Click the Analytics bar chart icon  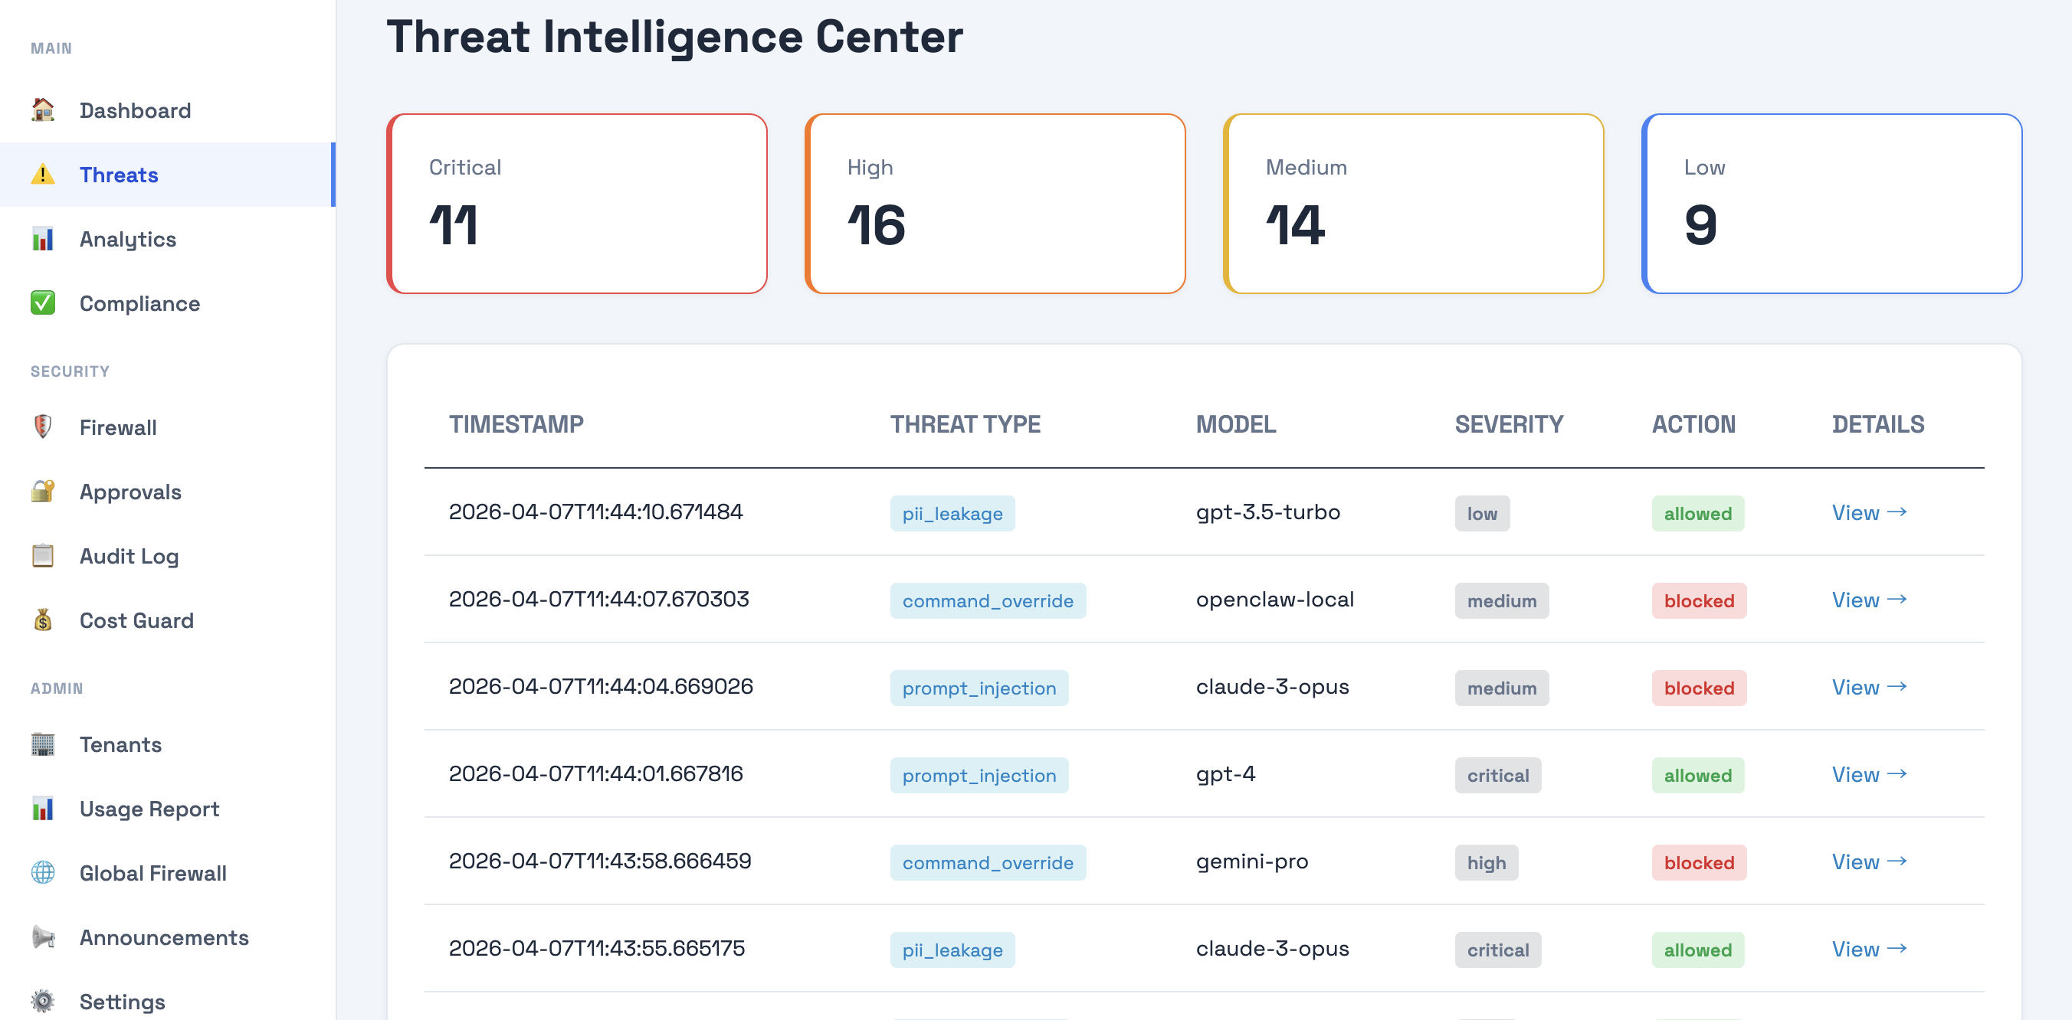43,239
